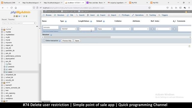
Task: Click the Save button
Action: [77, 41]
